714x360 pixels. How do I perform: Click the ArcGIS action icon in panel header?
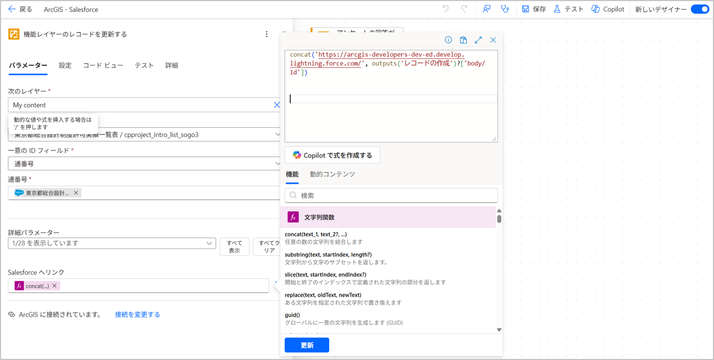14,34
